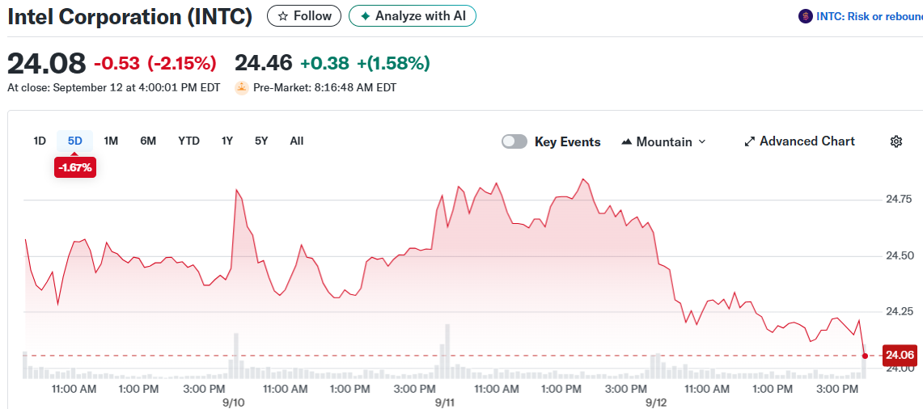Click the red dot at chart's last price
The image size is (923, 409).
tap(864, 356)
